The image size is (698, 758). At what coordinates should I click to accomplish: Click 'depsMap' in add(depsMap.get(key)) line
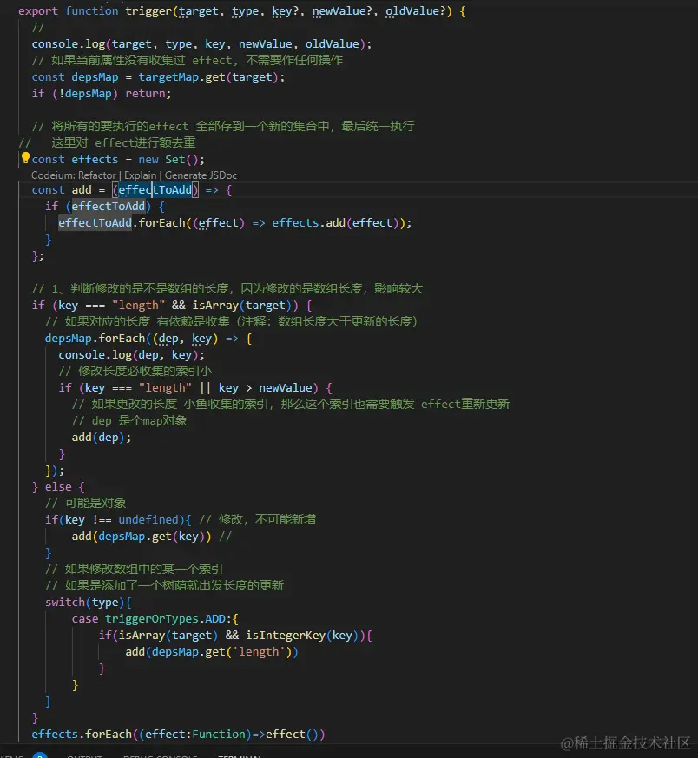122,537
